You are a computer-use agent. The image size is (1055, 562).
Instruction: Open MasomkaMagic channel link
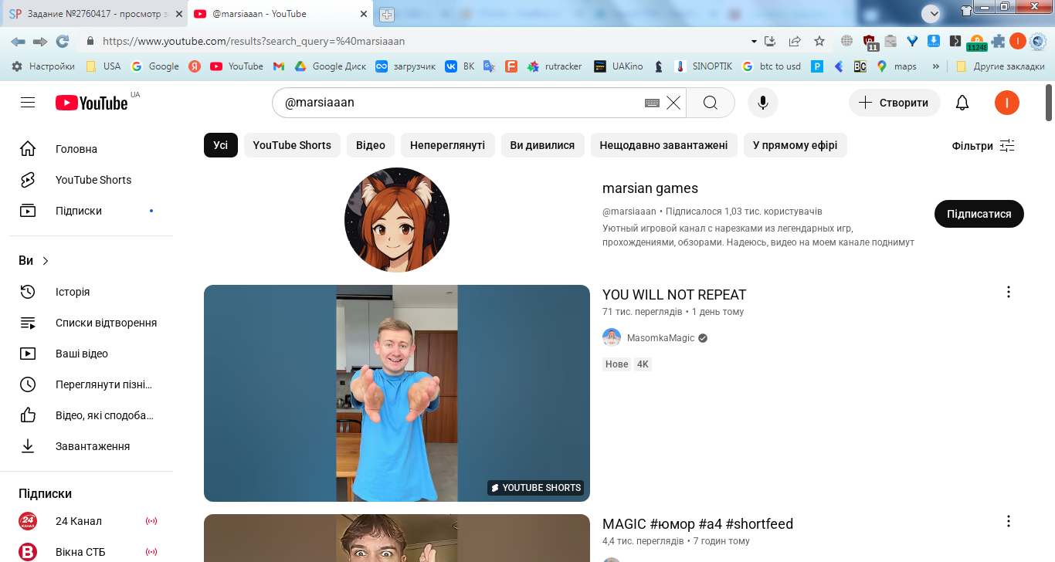(x=660, y=338)
